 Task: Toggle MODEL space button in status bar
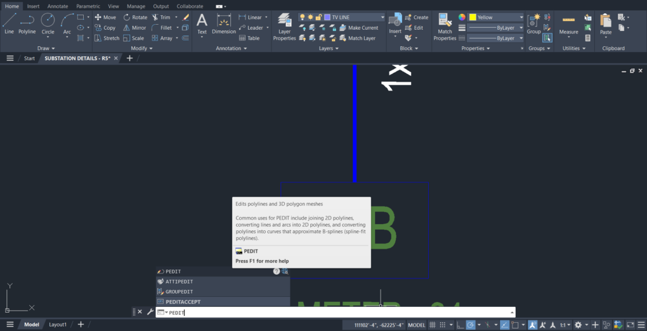[416, 325]
